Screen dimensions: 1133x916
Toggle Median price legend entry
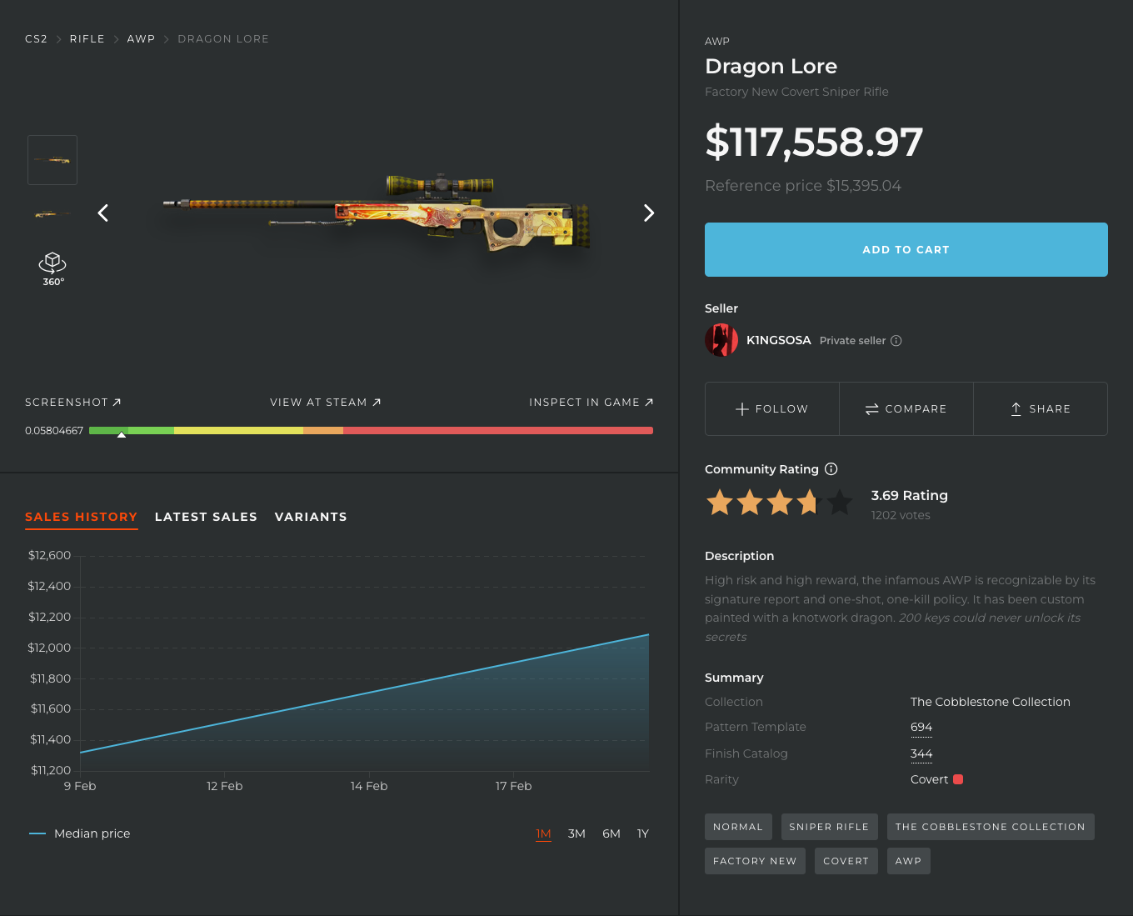(x=80, y=833)
